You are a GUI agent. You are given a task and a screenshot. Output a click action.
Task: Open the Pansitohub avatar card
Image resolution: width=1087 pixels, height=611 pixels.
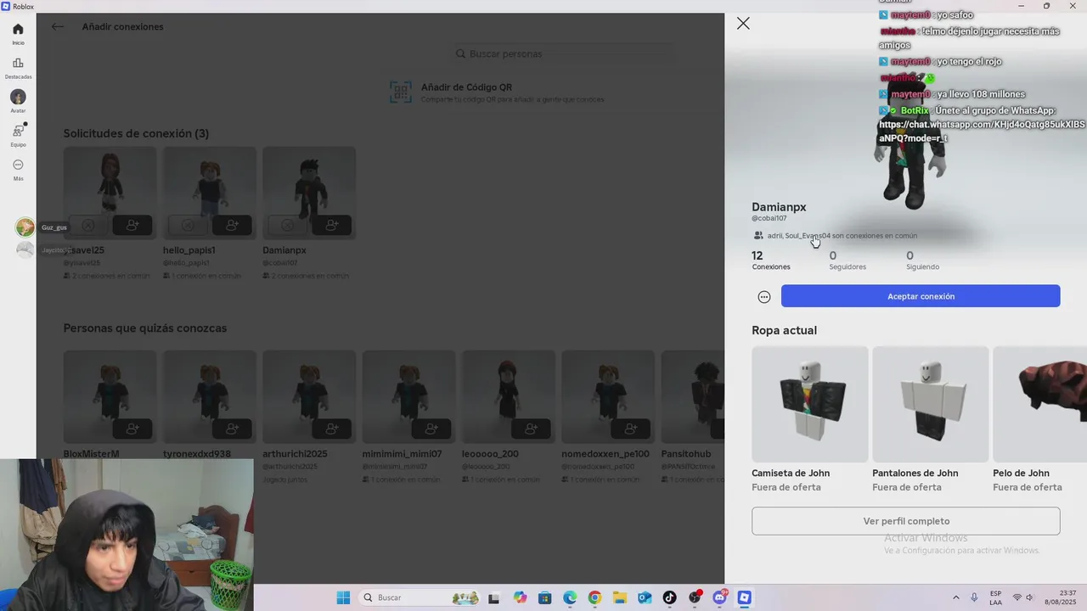pyautogui.click(x=693, y=396)
